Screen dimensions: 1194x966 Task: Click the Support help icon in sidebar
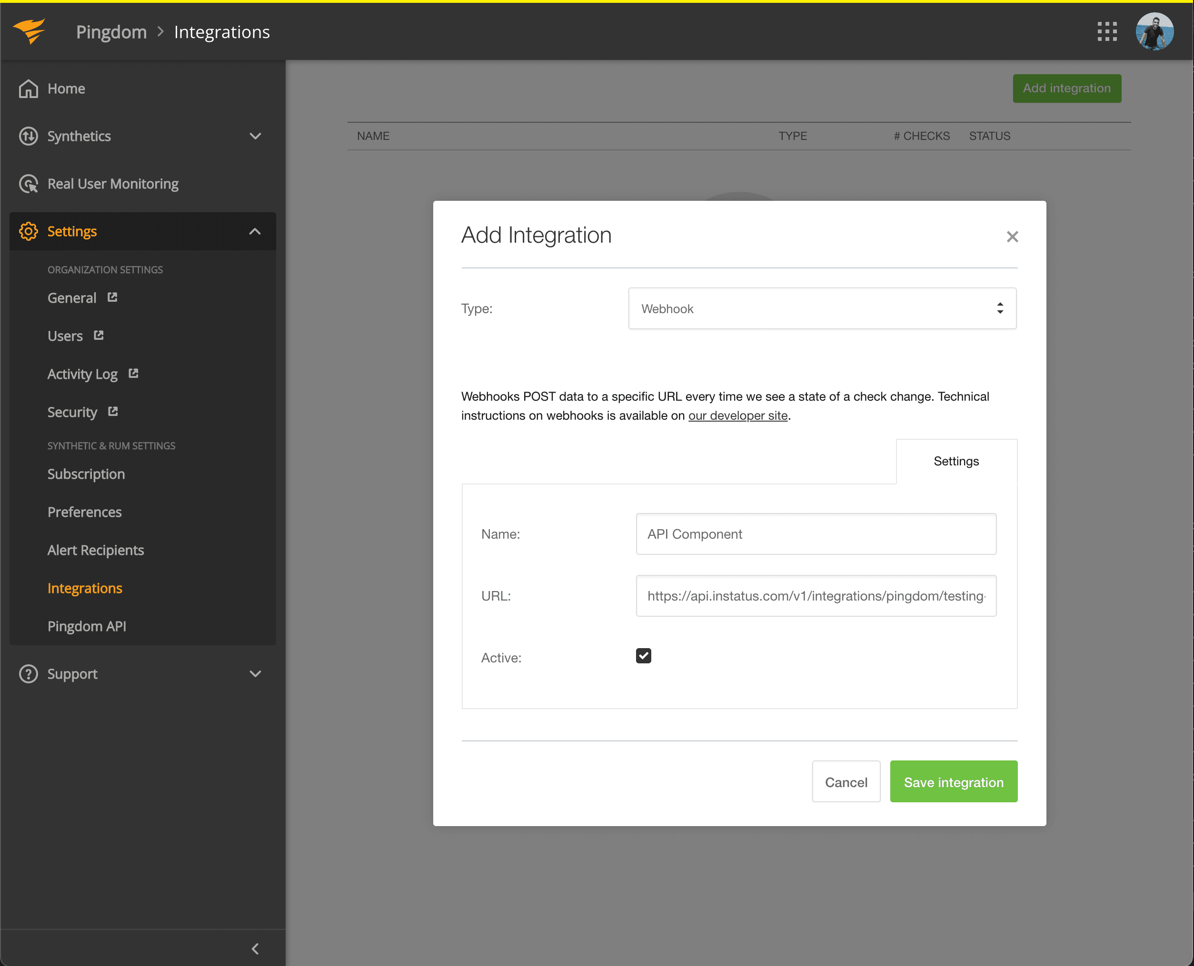point(28,673)
